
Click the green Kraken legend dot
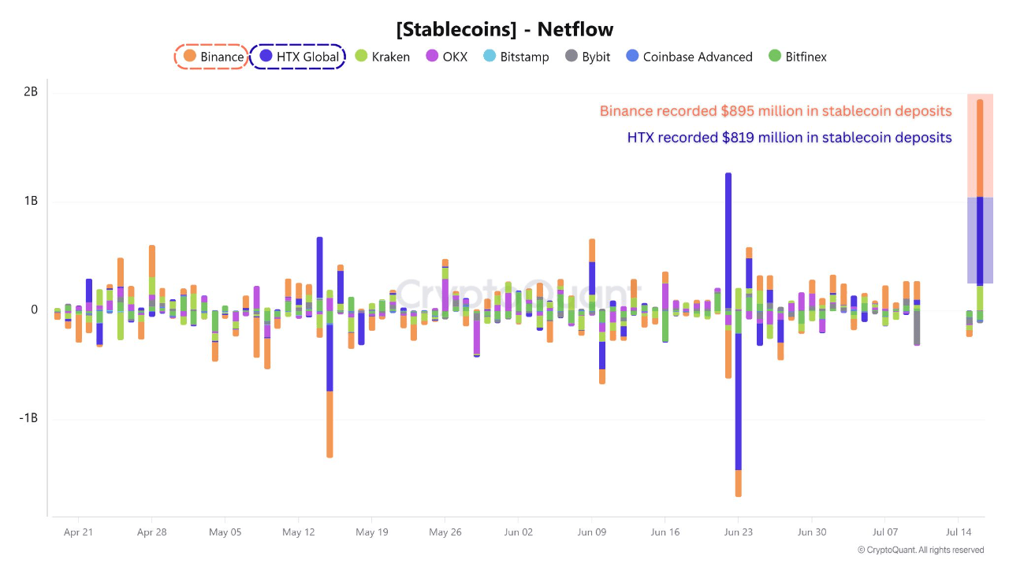click(360, 57)
